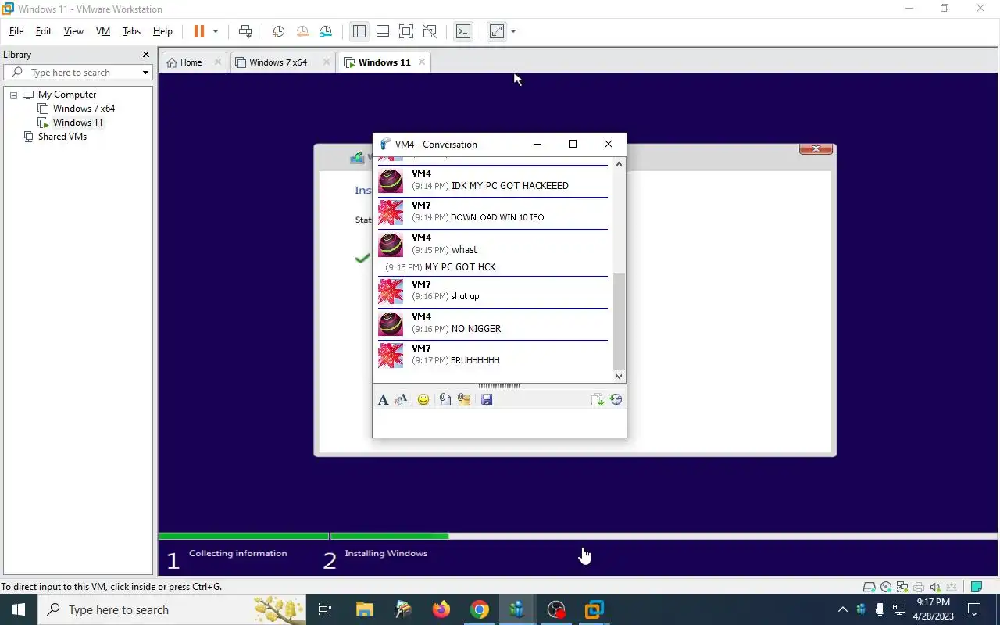Select Windows 11 in the library tree
The height and width of the screenshot is (625, 1000).
[77, 123]
